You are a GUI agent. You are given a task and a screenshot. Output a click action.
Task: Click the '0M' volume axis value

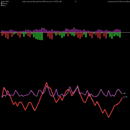[124, 93]
